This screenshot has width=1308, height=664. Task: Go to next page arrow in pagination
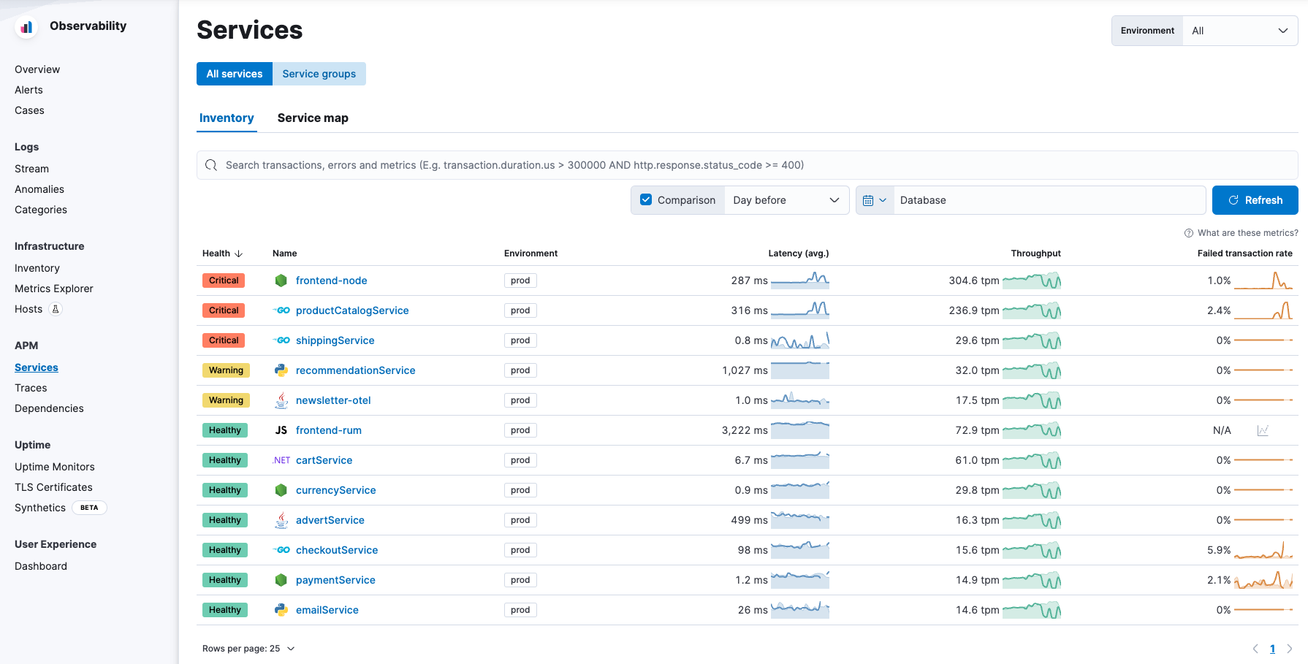(x=1290, y=649)
